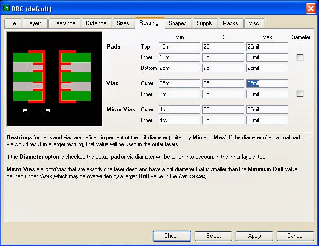The width and height of the screenshot is (319, 246).
Task: Open the Masks tab
Action: click(230, 23)
